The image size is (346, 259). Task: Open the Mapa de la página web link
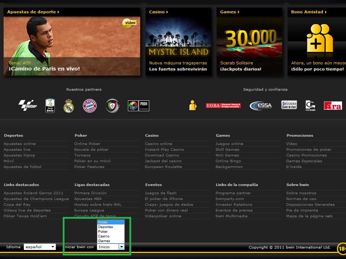tap(309, 216)
